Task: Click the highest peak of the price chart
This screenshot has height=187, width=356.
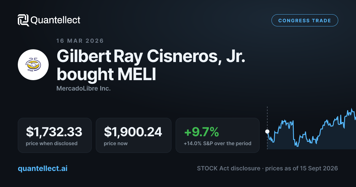Action: click(x=352, y=110)
